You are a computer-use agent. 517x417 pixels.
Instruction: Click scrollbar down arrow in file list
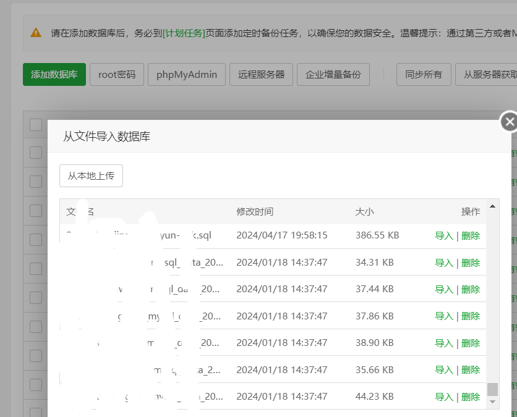pos(492,402)
